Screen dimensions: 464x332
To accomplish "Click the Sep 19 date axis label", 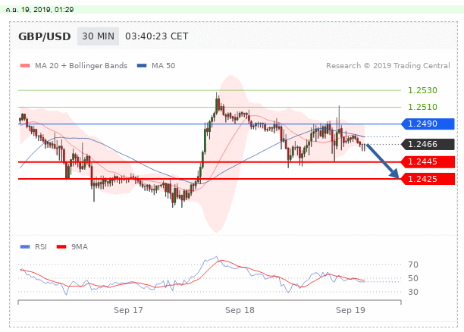I will click(x=350, y=310).
